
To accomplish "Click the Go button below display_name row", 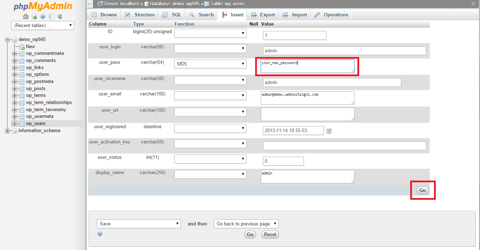I will point(422,191).
